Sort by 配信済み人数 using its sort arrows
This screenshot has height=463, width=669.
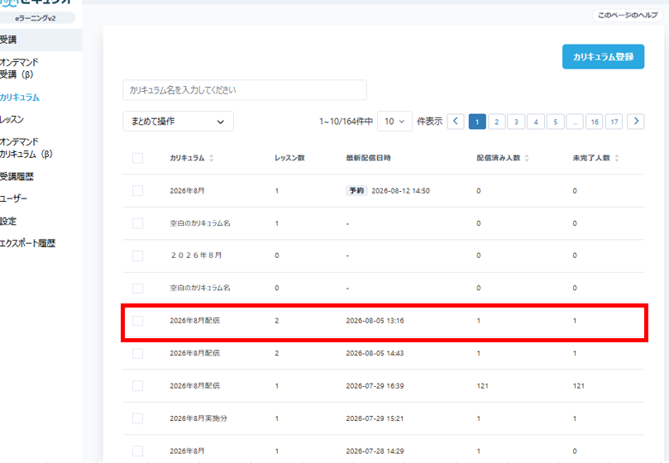coord(527,158)
